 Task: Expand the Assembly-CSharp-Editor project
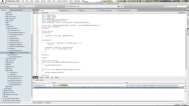pyautogui.click(x=2, y=99)
